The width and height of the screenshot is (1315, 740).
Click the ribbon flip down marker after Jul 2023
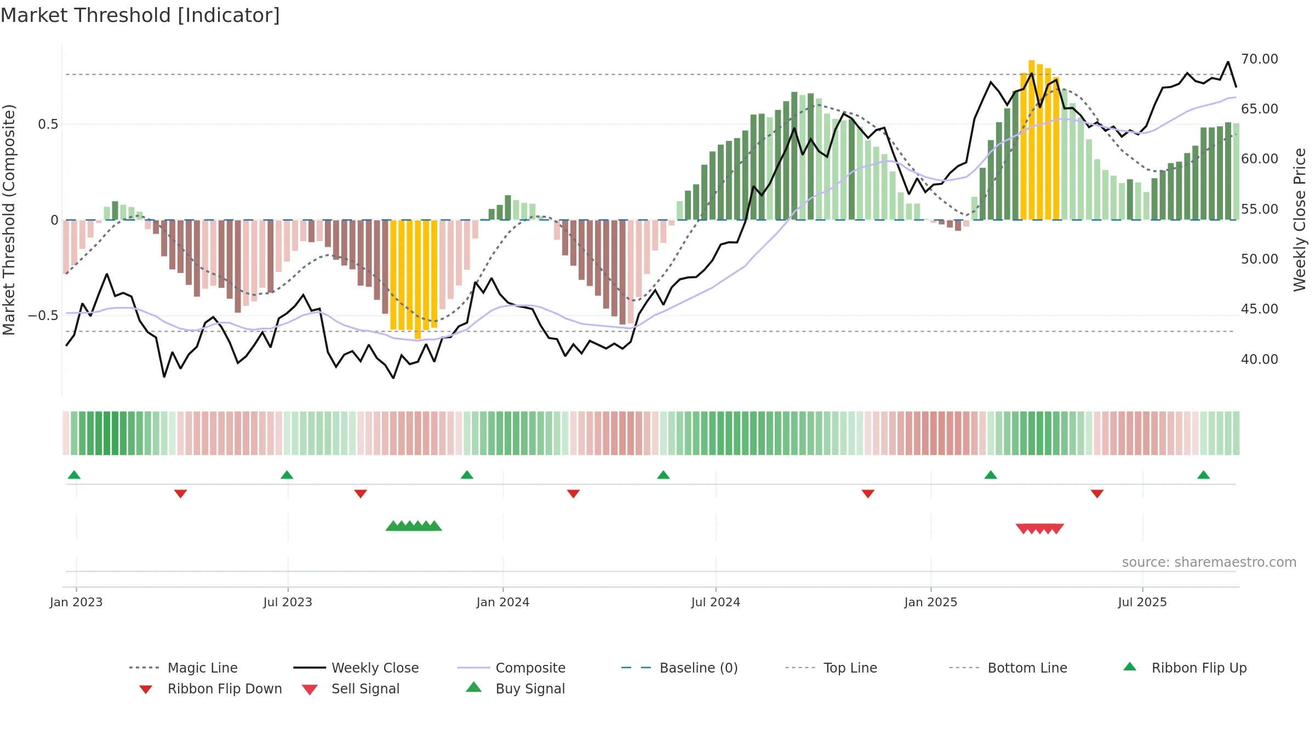(361, 494)
